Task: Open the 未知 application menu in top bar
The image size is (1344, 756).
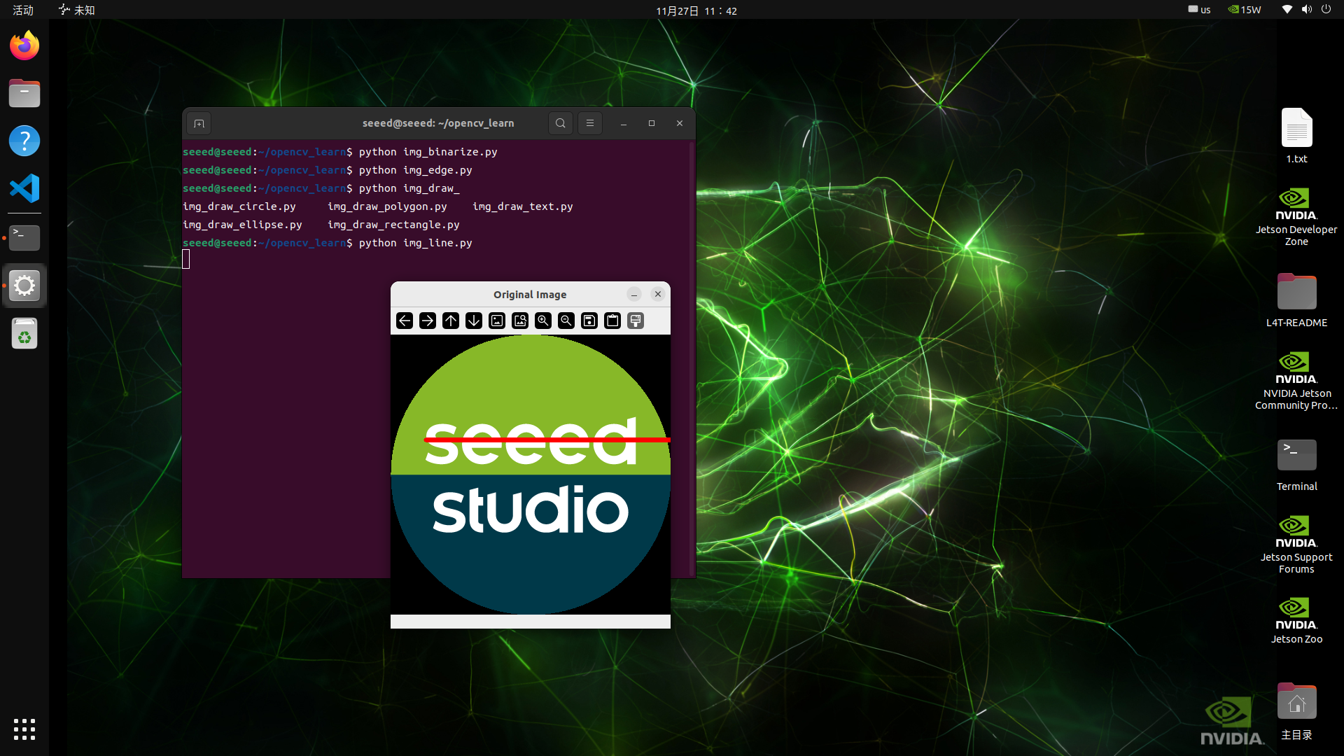Action: click(x=77, y=10)
